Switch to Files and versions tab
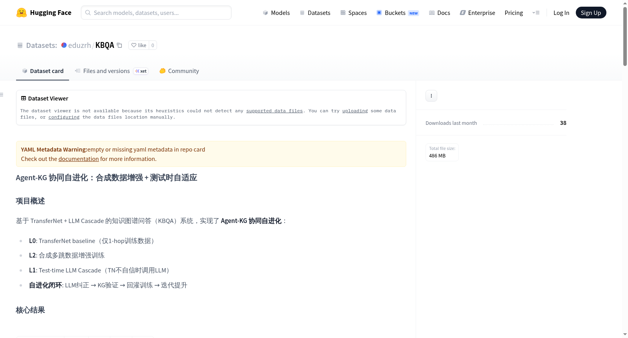This screenshot has width=628, height=338. click(111, 71)
